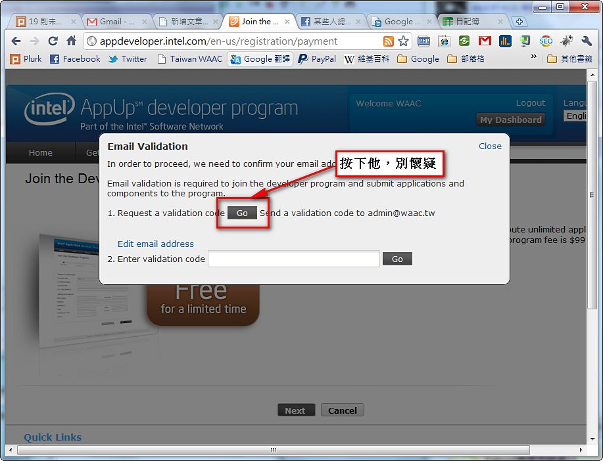Screen dimensions: 603x461
Task: Open the 維基百科 bookmark
Action: [x=366, y=59]
